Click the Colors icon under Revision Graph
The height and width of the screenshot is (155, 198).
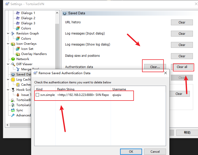pyautogui.click(x=18, y=39)
